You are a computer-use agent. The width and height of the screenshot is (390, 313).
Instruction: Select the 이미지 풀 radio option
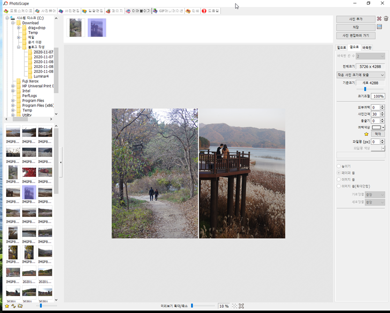coord(339,180)
